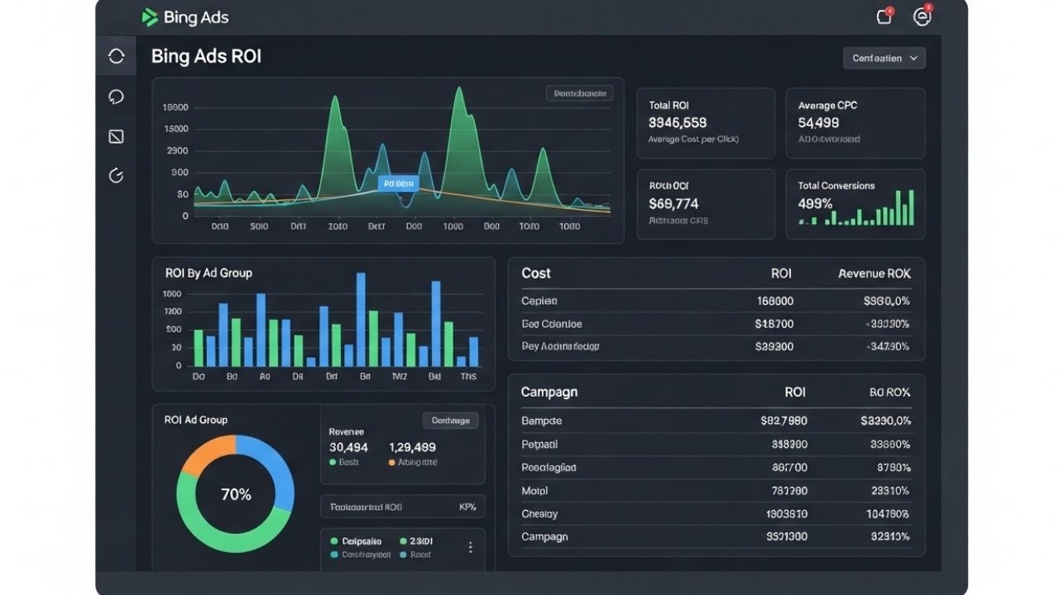This screenshot has height=595, width=1059.
Task: Click the Campagn table column header
Action: click(549, 392)
